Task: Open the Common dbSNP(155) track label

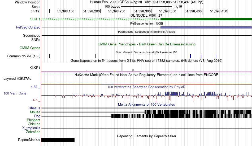Action: pyautogui.click(x=24, y=56)
